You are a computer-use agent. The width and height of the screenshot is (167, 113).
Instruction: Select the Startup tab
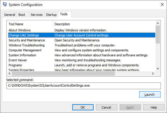click(x=51, y=15)
